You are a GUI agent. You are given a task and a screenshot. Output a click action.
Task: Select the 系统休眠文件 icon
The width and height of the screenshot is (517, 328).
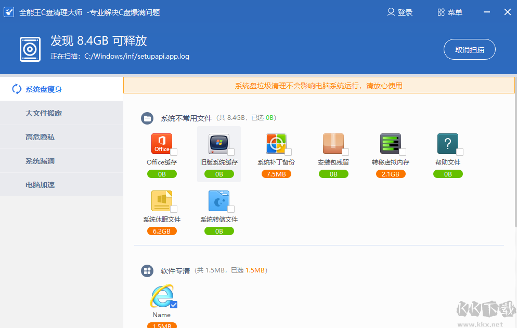(x=162, y=201)
